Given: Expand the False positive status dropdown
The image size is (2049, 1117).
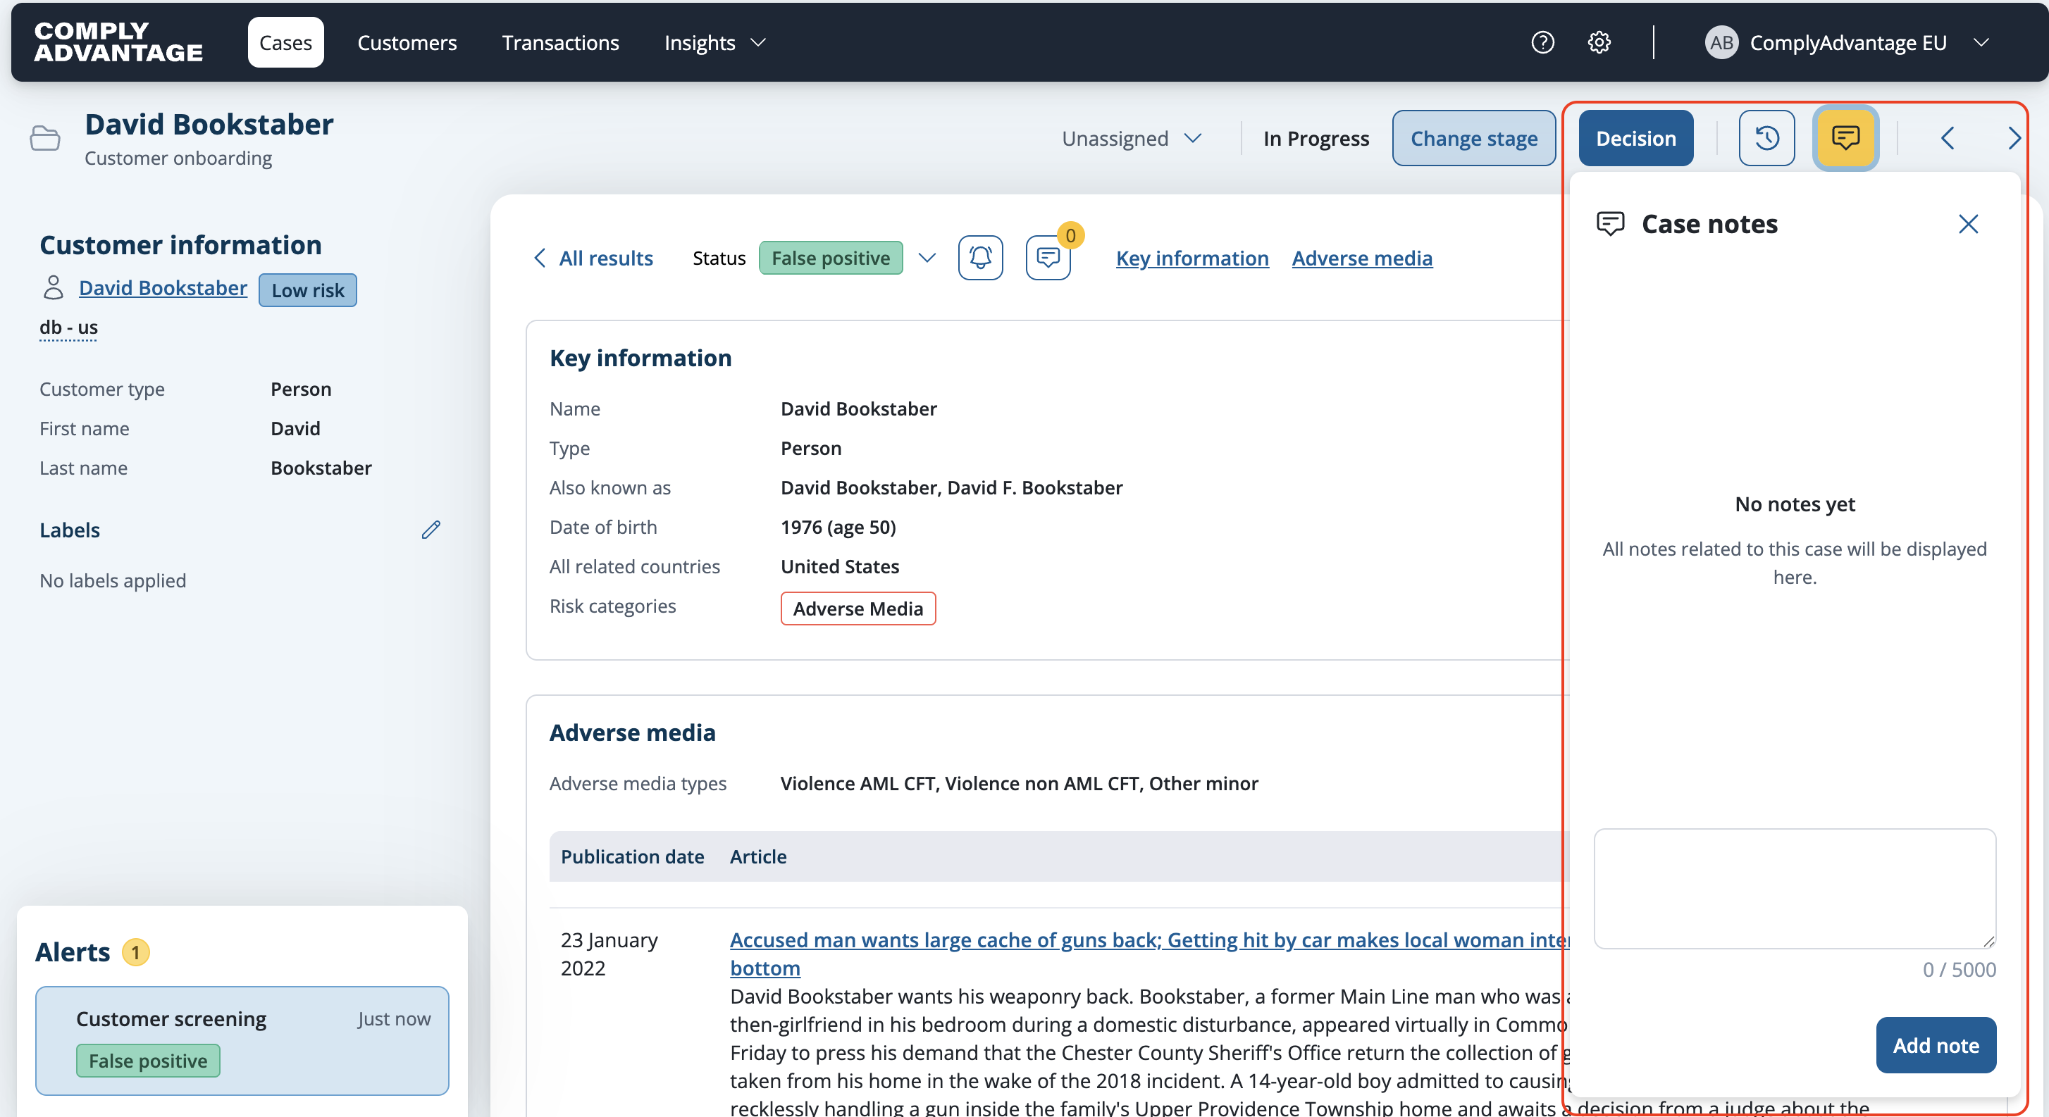Looking at the screenshot, I should tap(926, 258).
